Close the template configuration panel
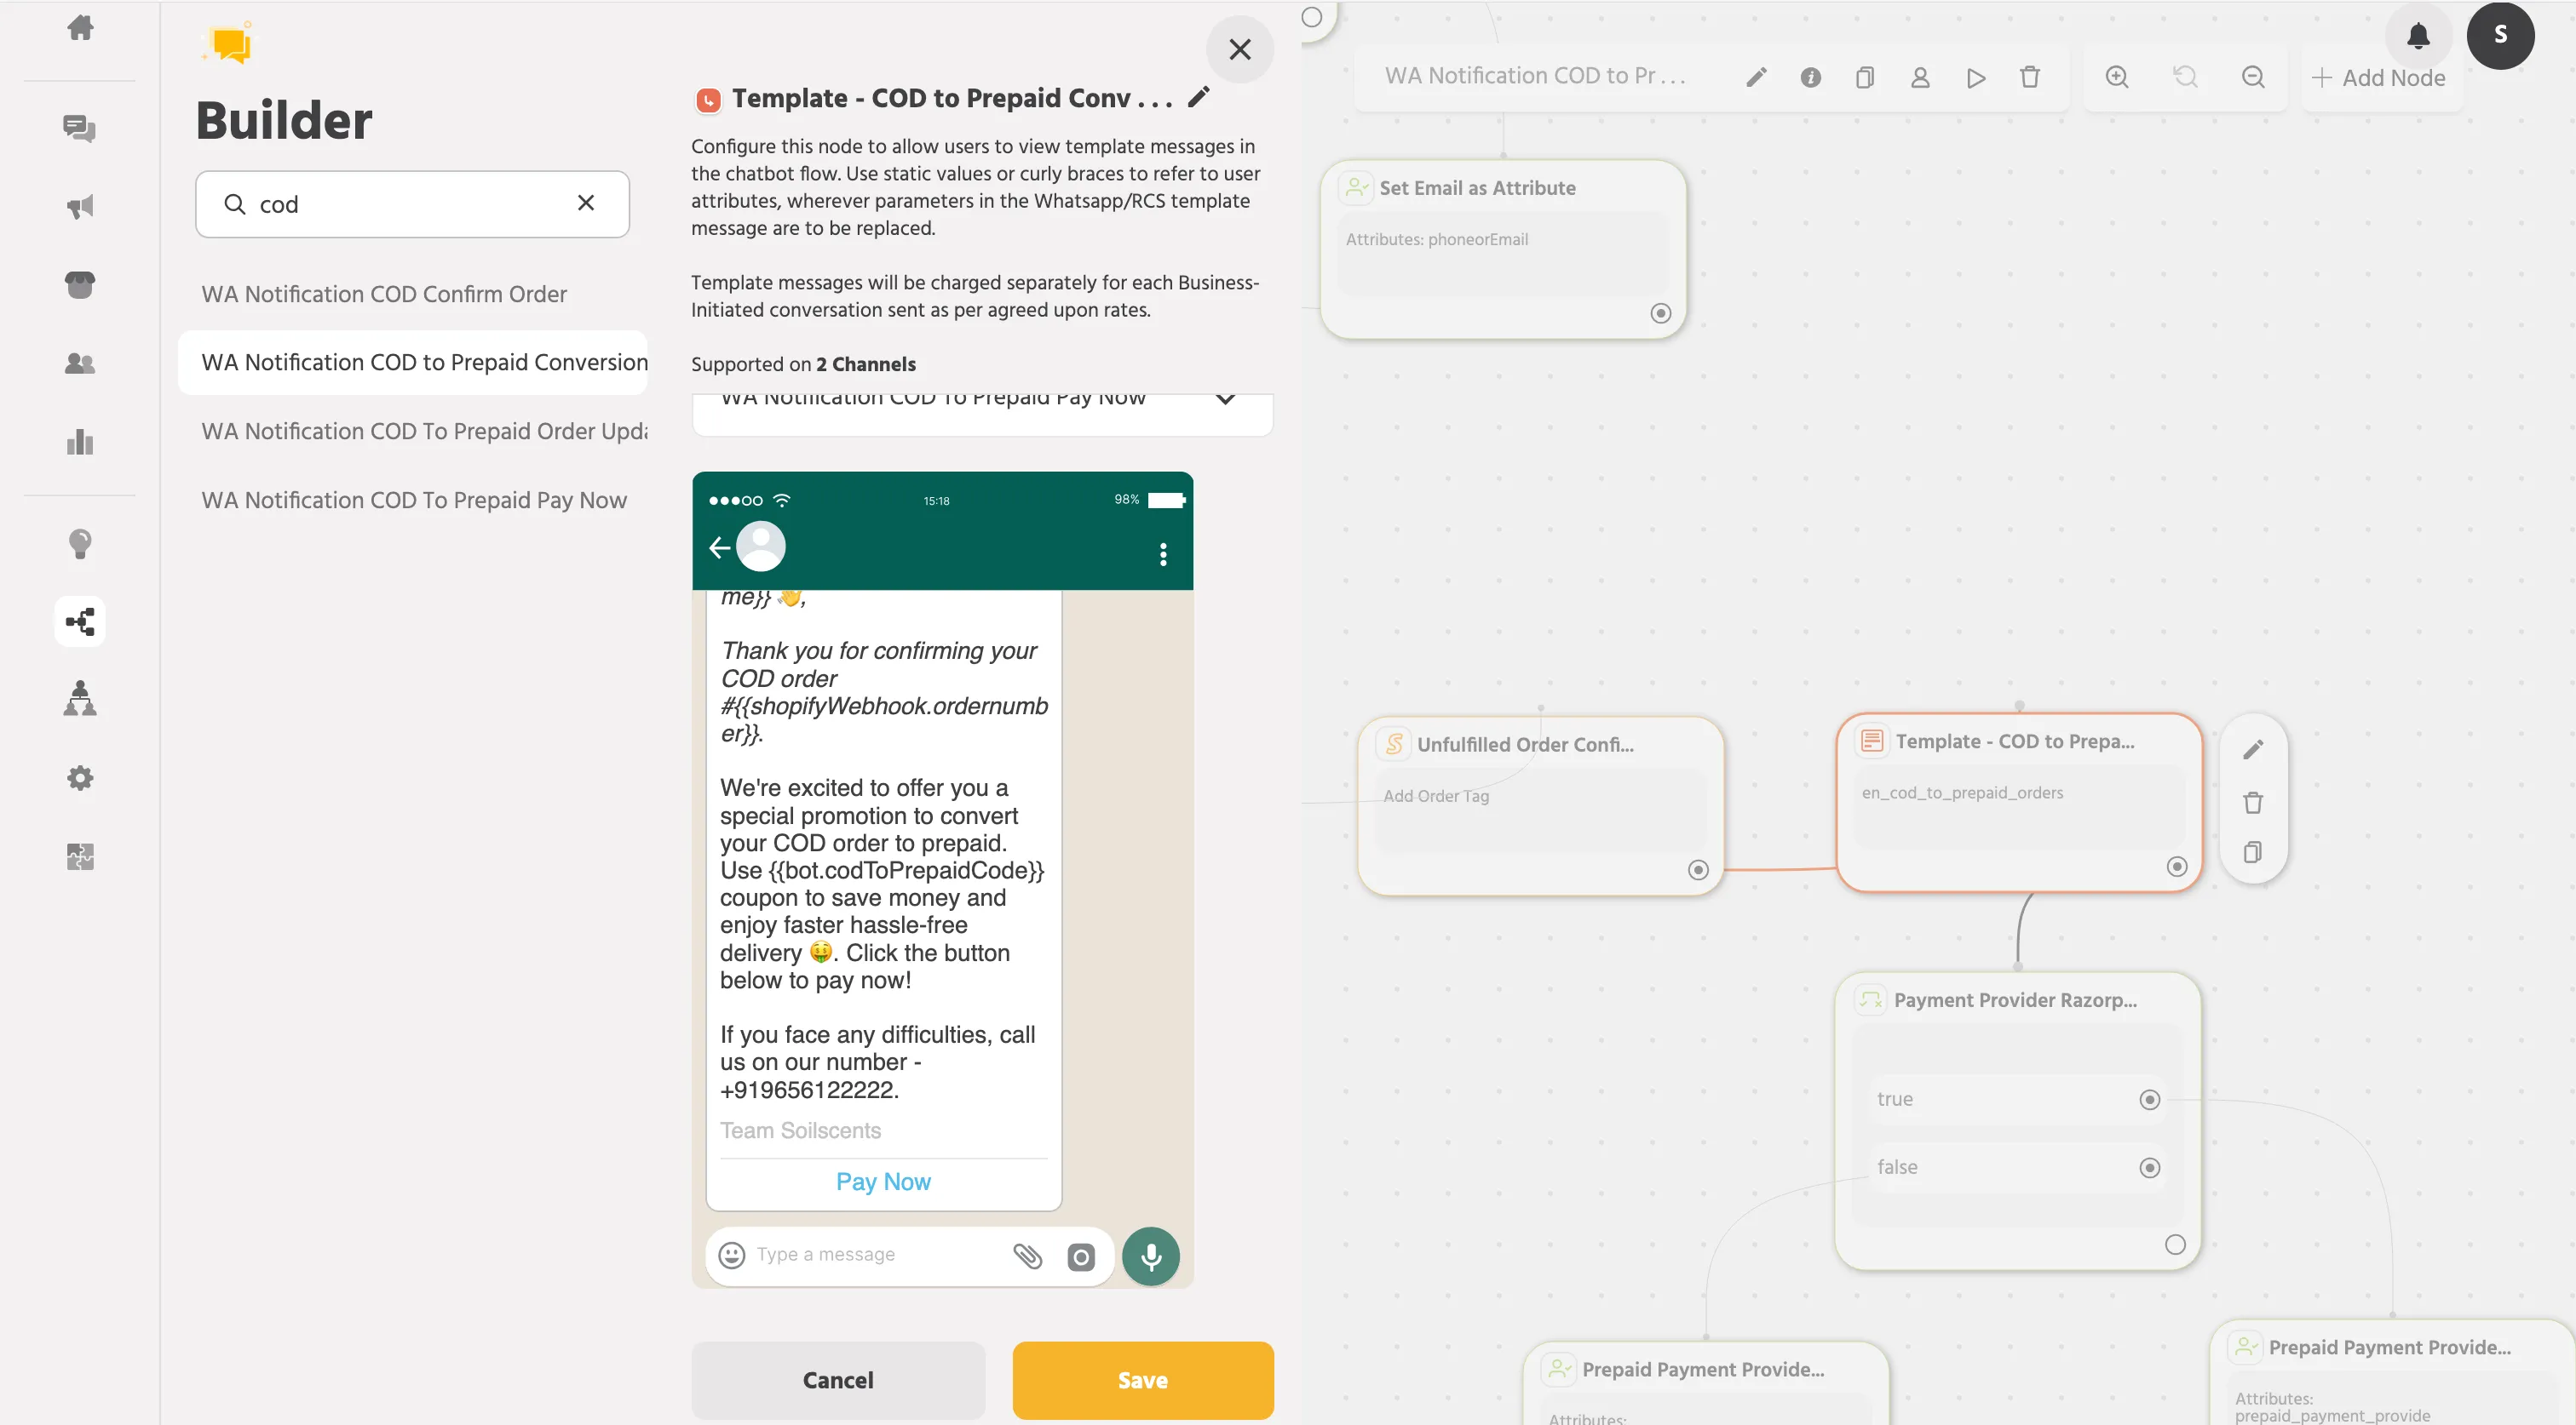This screenshot has width=2576, height=1425. (1239, 49)
